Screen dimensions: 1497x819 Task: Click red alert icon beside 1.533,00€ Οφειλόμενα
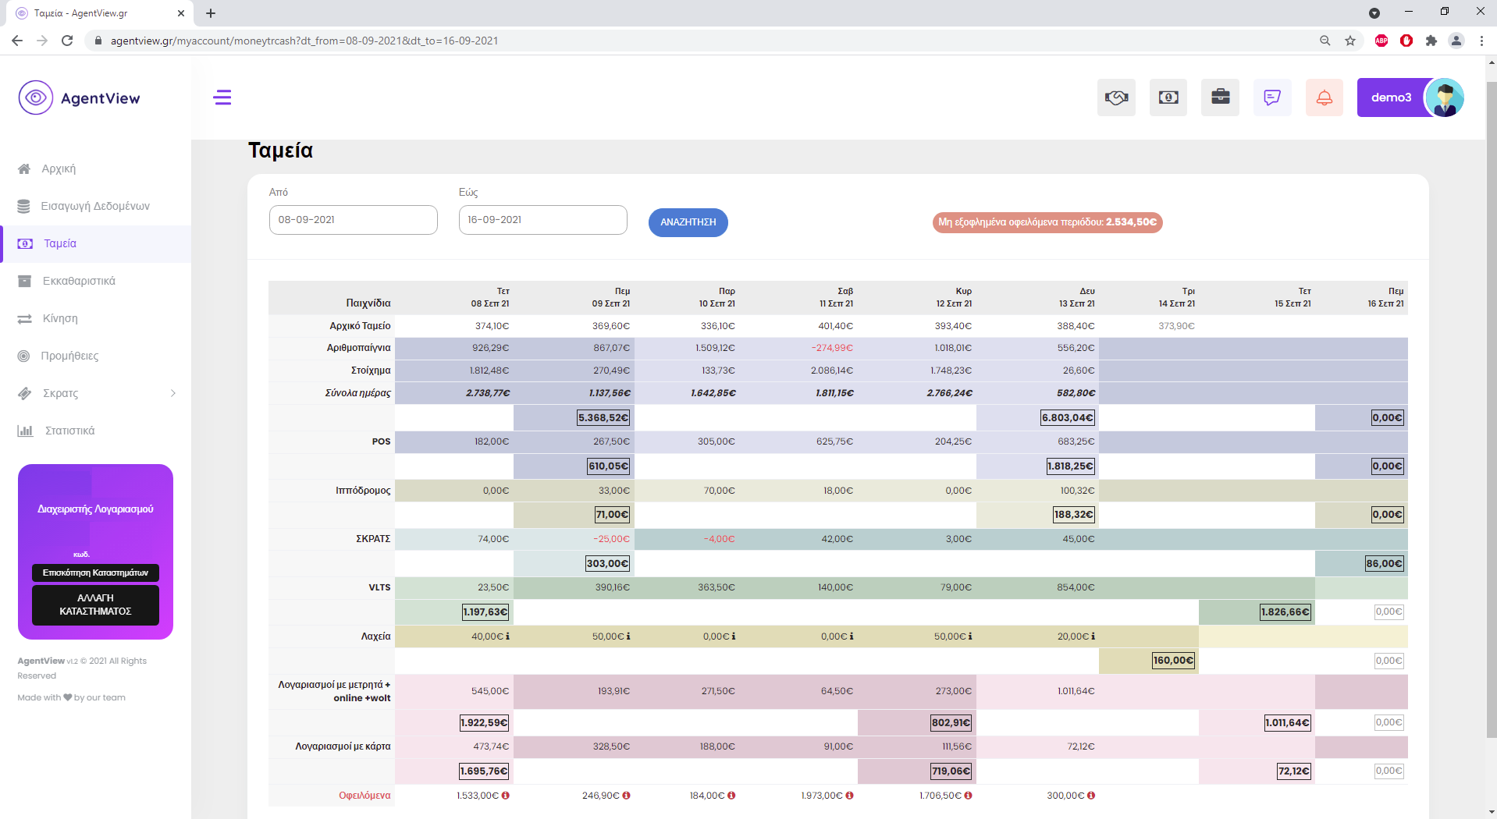[x=506, y=796]
